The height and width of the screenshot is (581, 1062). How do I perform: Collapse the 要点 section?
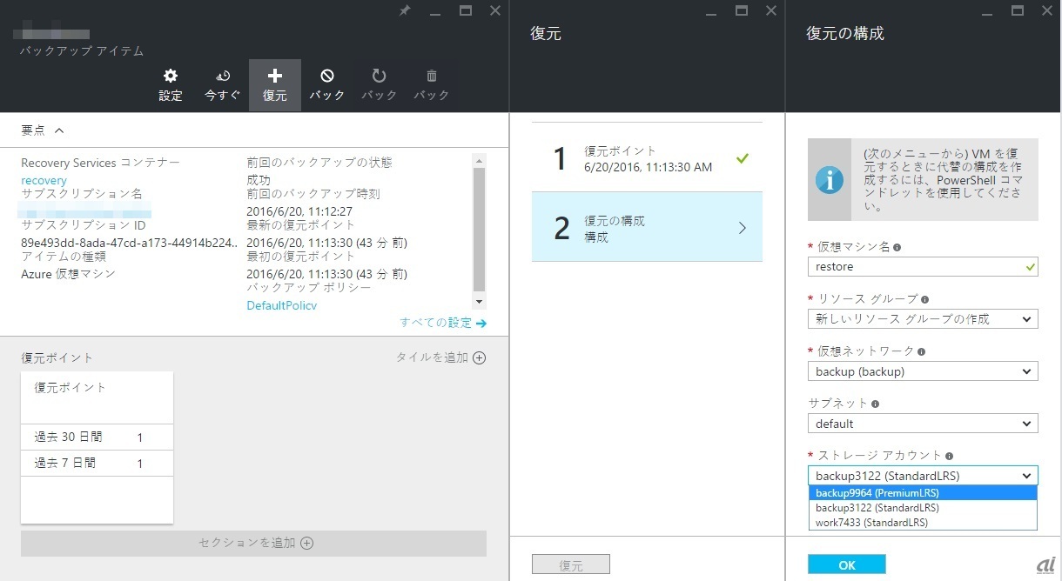(x=59, y=130)
